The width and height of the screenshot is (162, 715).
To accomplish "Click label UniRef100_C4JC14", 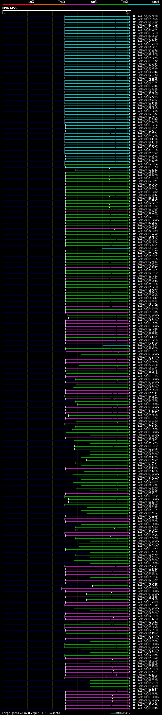I will [x=145, y=139].
